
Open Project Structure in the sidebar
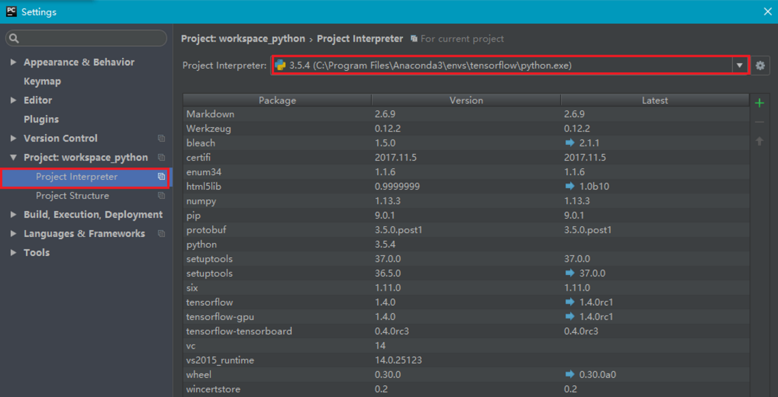[72, 195]
